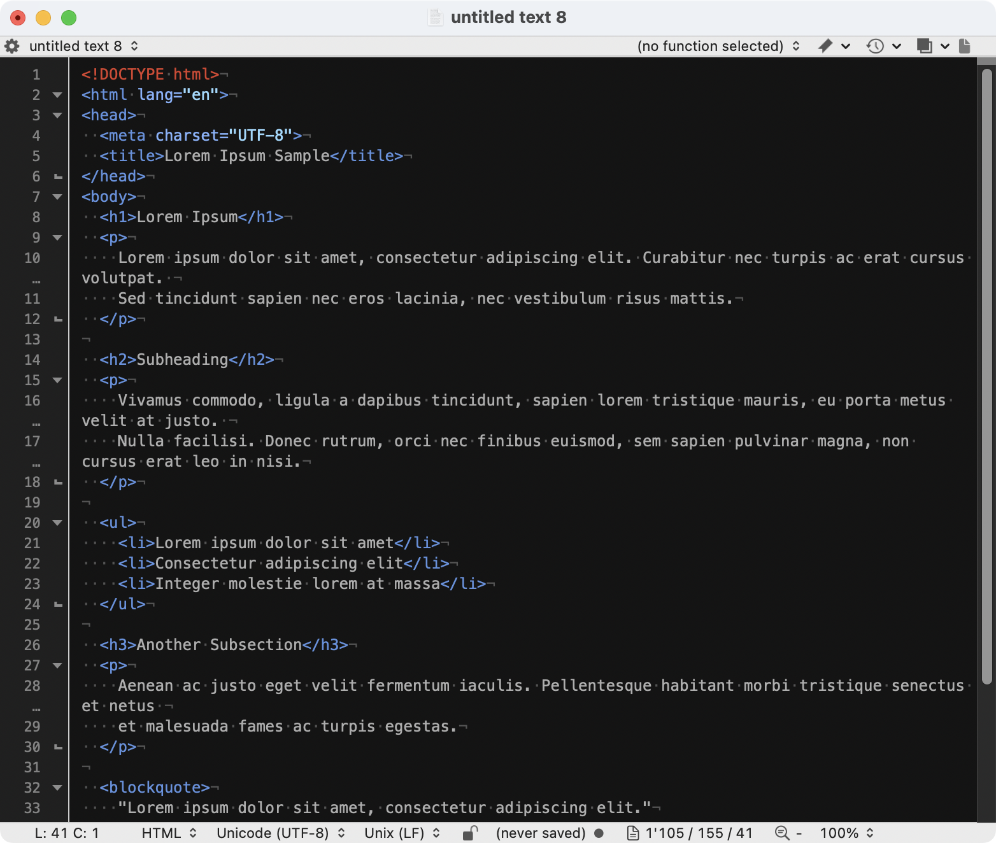This screenshot has height=843, width=996.
Task: Collapse the fold triangle at line 7
Action: click(57, 197)
